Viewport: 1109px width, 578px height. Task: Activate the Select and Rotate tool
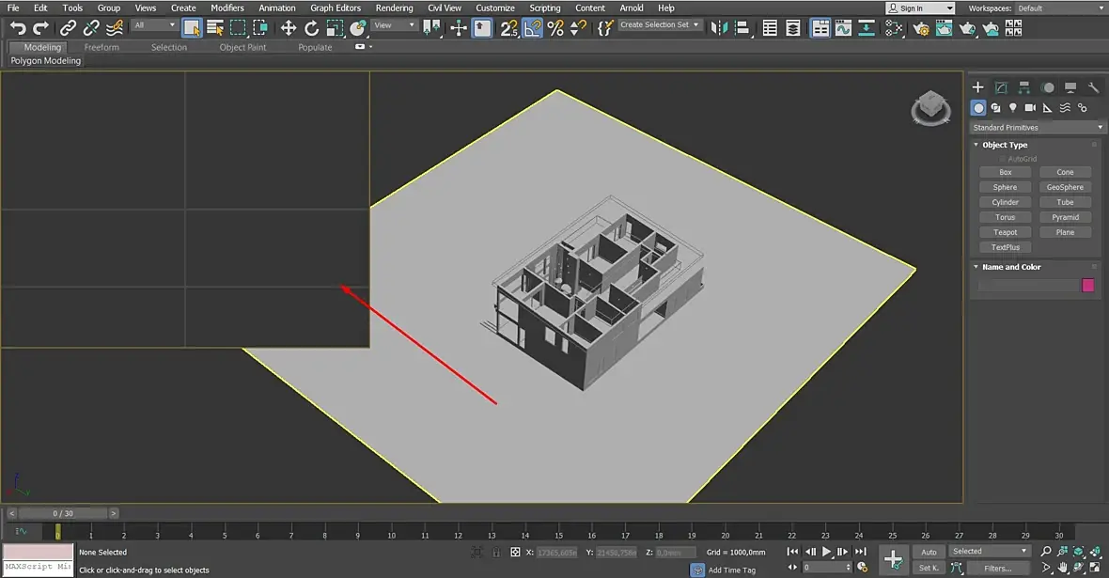pyautogui.click(x=312, y=28)
